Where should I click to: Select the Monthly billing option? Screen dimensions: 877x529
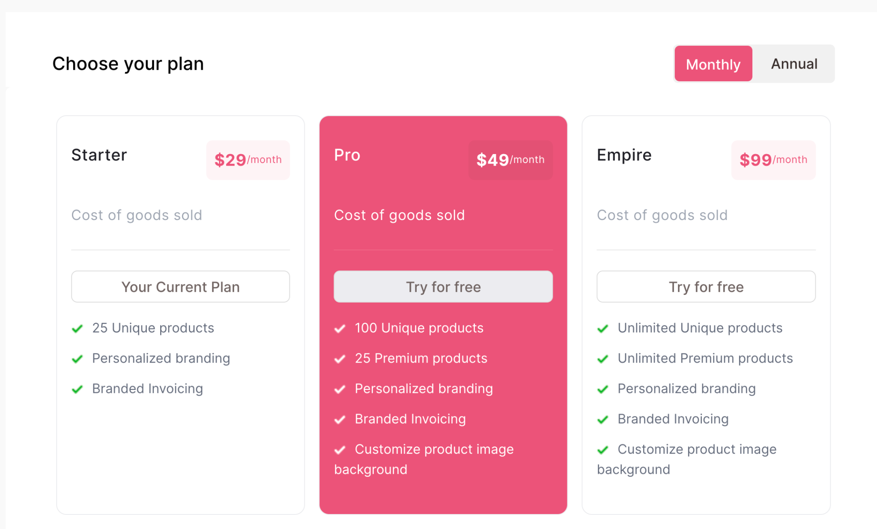tap(713, 63)
